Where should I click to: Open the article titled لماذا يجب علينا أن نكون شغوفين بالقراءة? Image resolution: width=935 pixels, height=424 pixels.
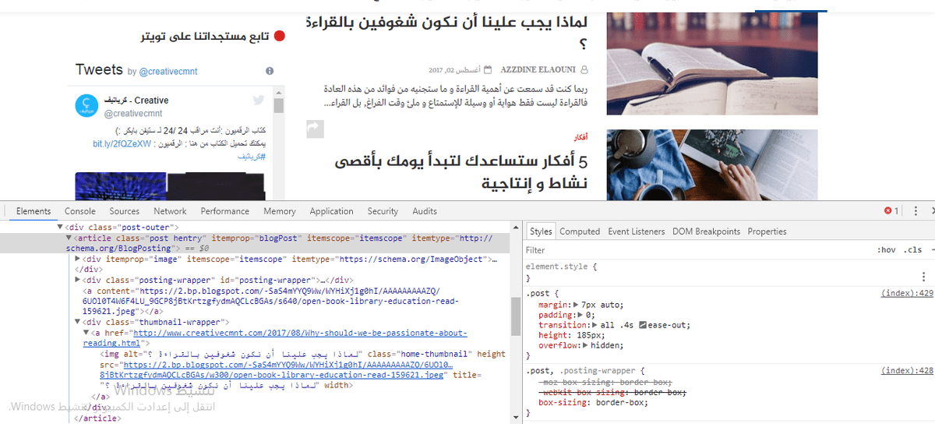446,32
